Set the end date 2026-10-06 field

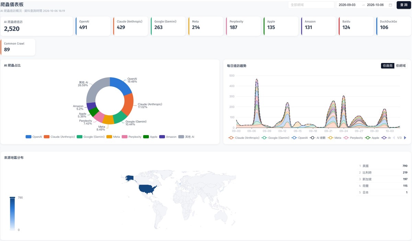pos(375,5)
